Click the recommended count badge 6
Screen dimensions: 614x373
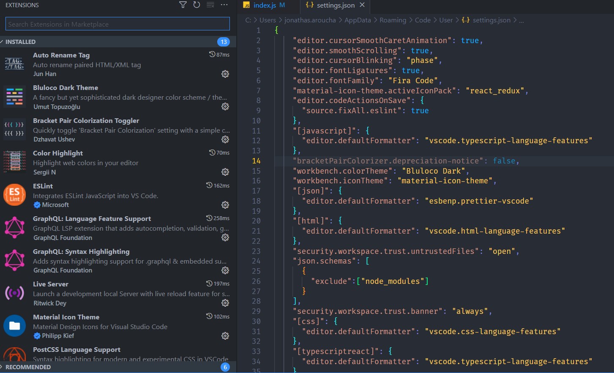[225, 367]
